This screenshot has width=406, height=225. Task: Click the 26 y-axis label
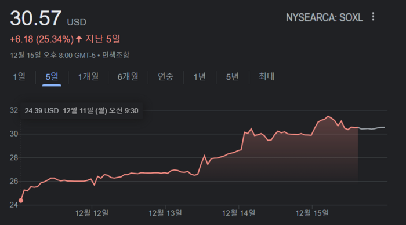(14, 182)
